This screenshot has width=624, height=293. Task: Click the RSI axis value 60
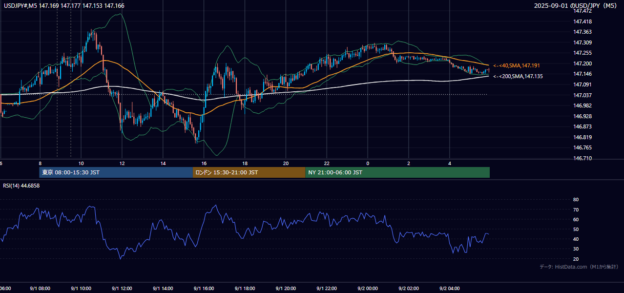pyautogui.click(x=576, y=219)
